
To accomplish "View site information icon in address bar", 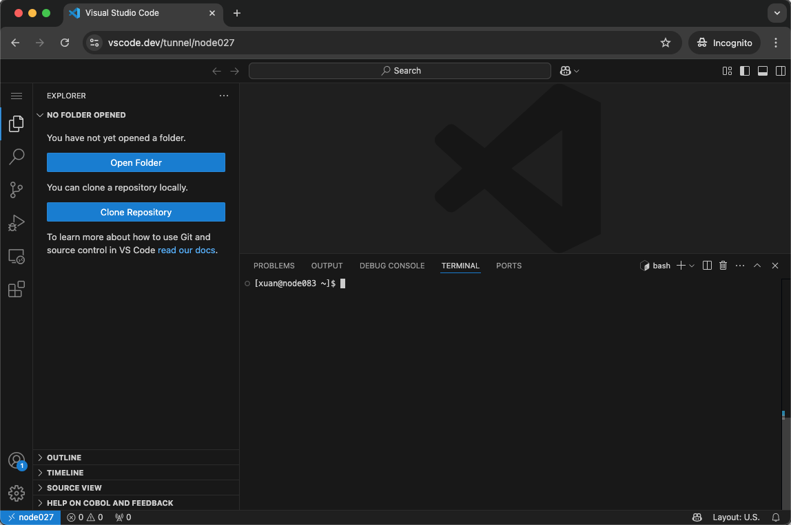I will (x=94, y=43).
